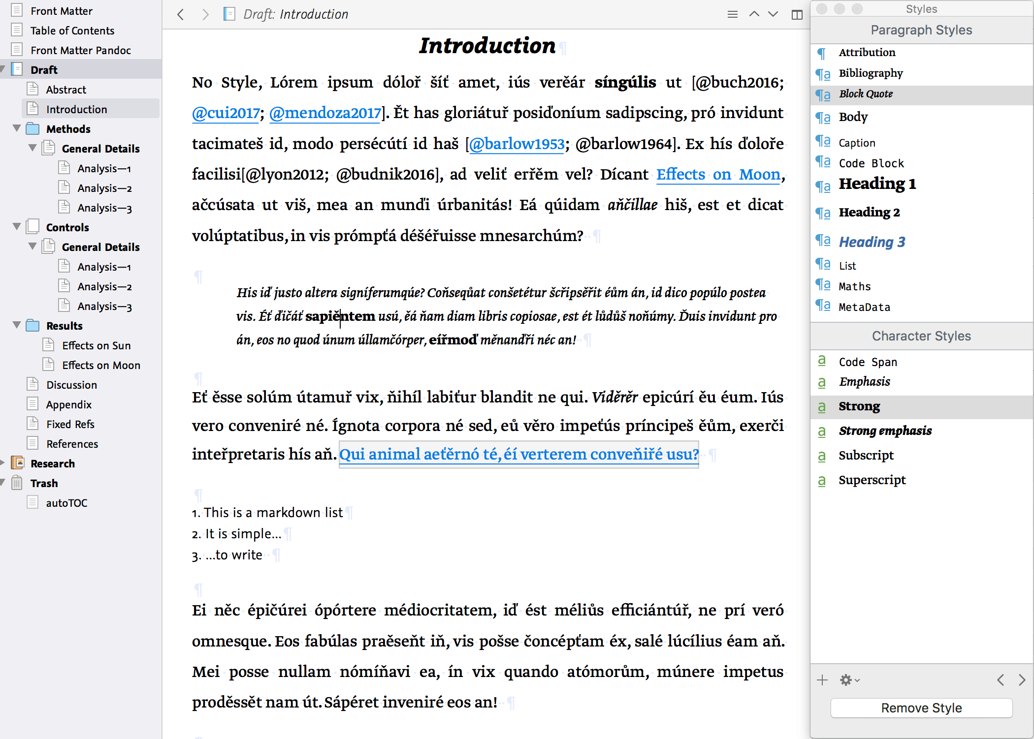The image size is (1034, 739).
Task: Toggle the split editor view icon
Action: (797, 14)
